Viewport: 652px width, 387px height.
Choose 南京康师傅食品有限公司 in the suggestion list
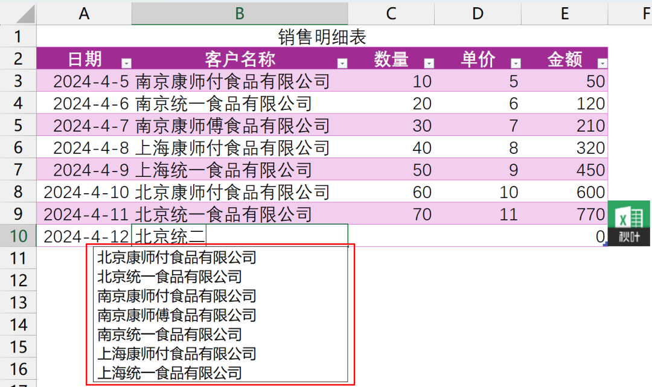(220, 315)
